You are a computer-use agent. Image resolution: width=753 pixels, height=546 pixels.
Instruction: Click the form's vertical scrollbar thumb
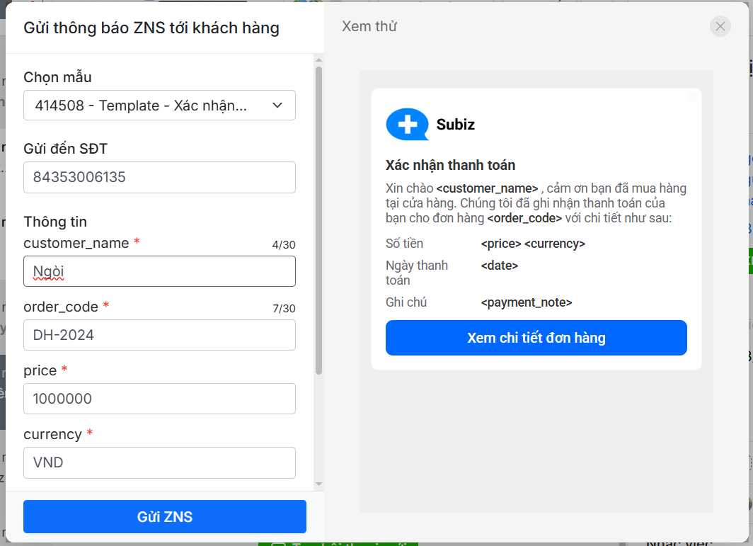[318, 220]
